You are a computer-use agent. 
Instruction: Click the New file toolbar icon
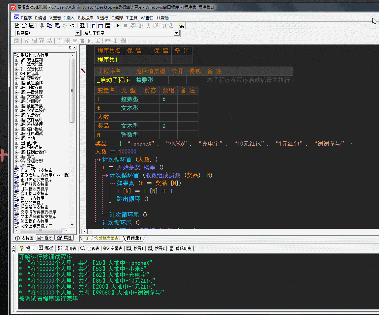pyautogui.click(x=17, y=25)
